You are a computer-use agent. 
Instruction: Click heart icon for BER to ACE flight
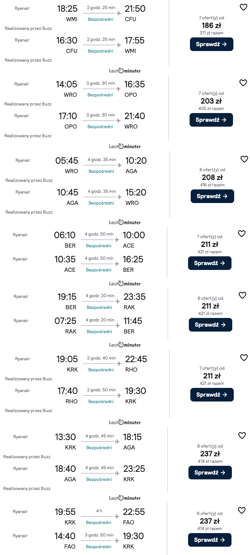coord(242,234)
